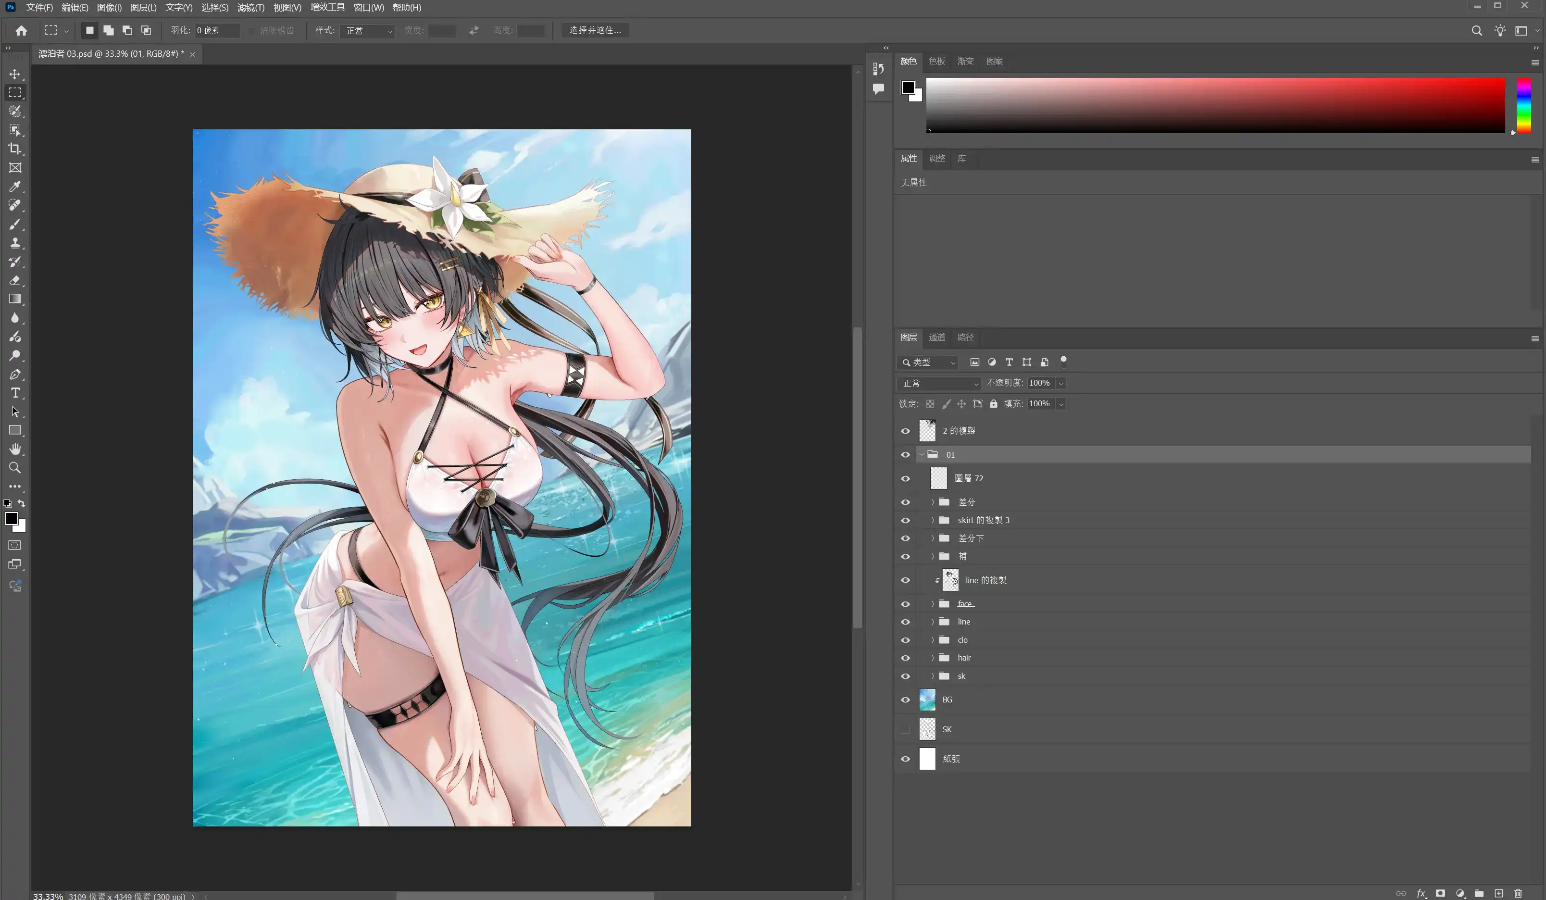Viewport: 1546px width, 900px height.
Task: Click the 羽化 feather input field
Action: 217,30
